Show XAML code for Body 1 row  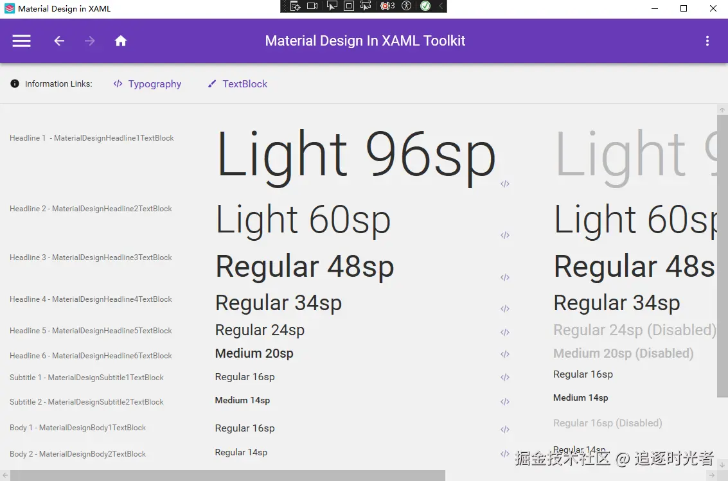tap(505, 430)
